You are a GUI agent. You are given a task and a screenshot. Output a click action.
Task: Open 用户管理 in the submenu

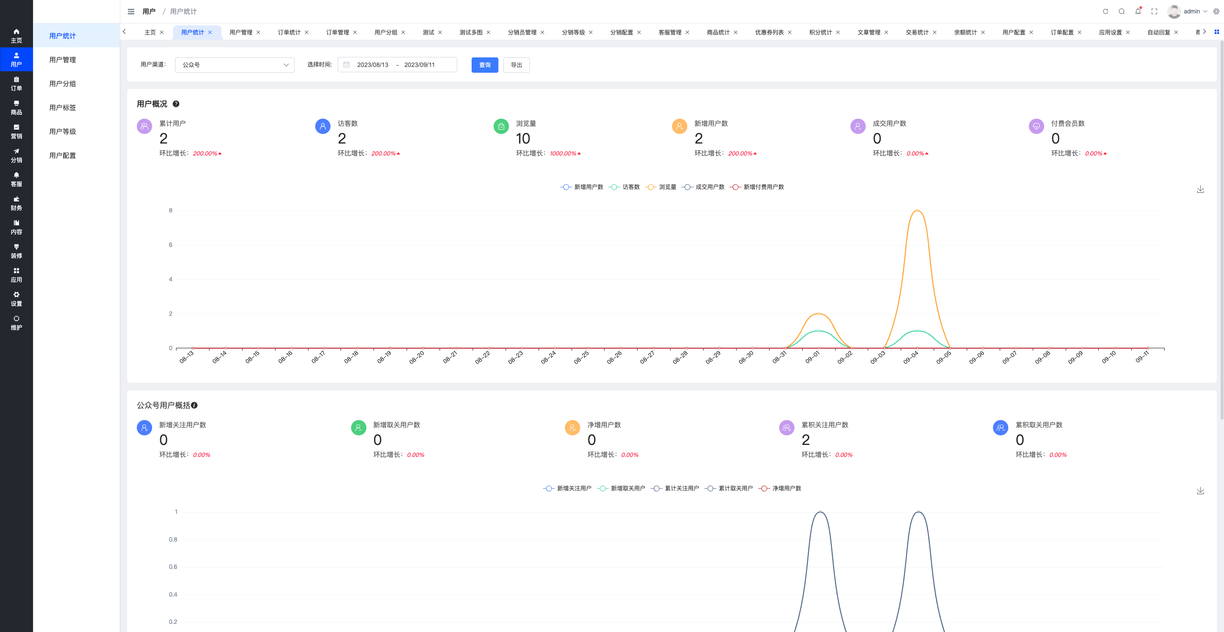click(x=77, y=60)
